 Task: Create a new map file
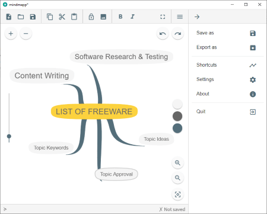9,17
